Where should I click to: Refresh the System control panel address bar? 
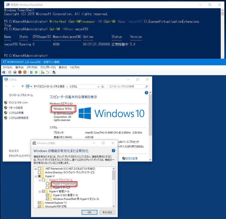pos(103,87)
